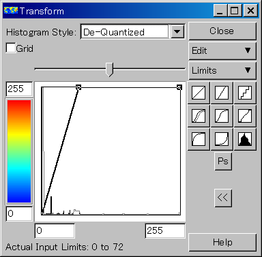Open the Limits dropdown menu
The image size is (262, 257).
222,70
